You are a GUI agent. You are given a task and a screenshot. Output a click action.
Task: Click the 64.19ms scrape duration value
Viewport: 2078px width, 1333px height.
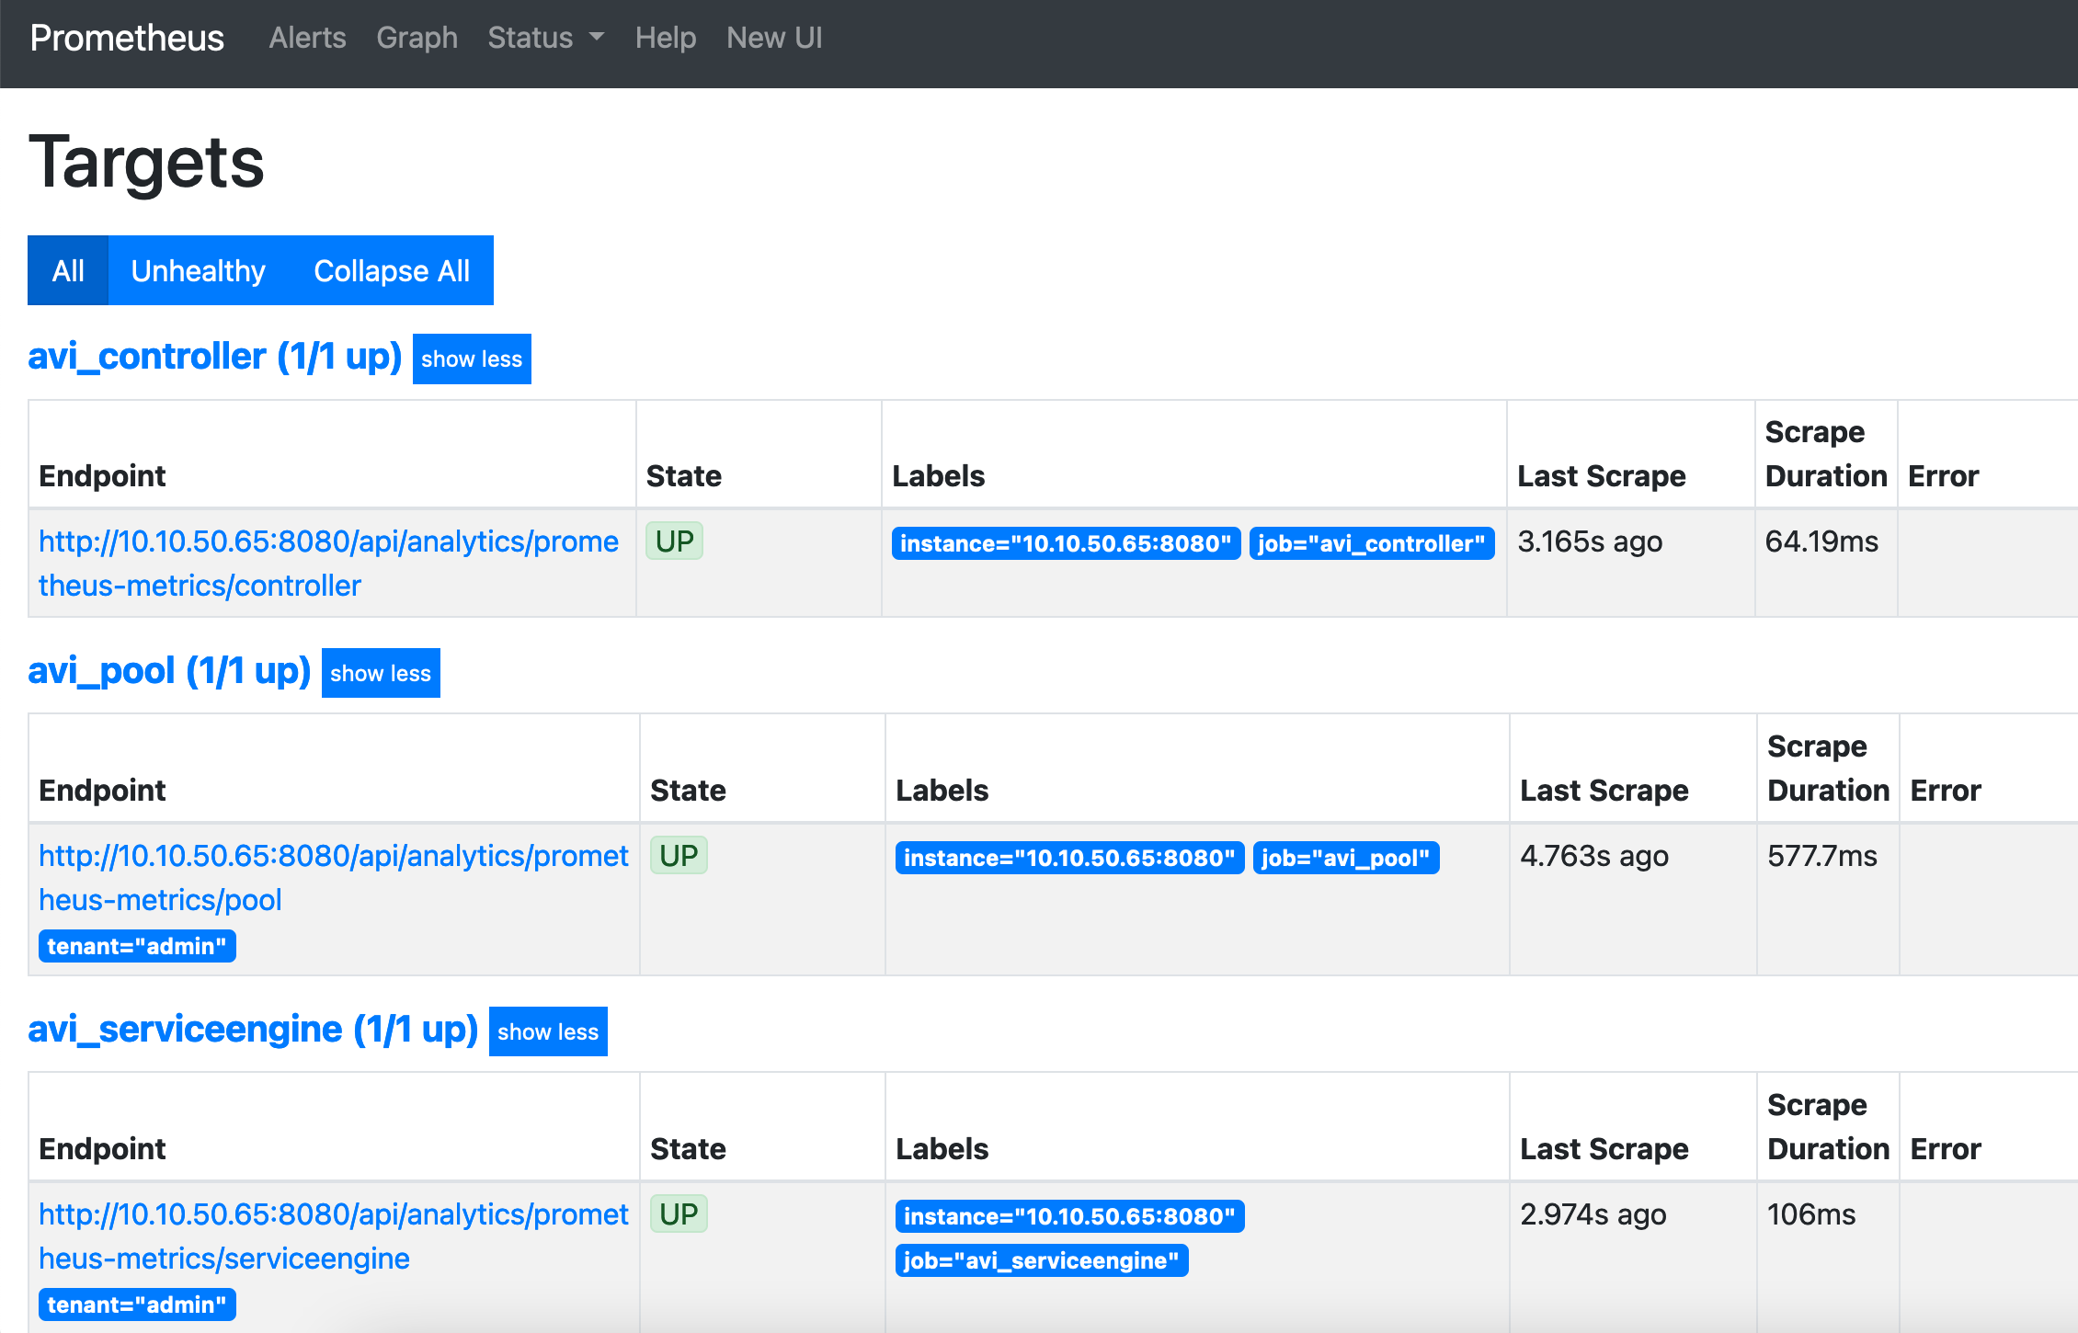tap(1821, 541)
